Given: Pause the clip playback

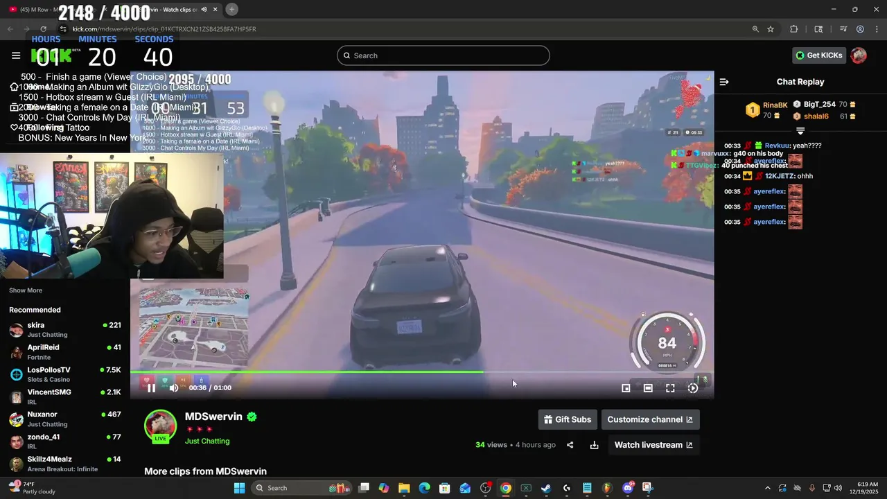Looking at the screenshot, I should (151, 388).
